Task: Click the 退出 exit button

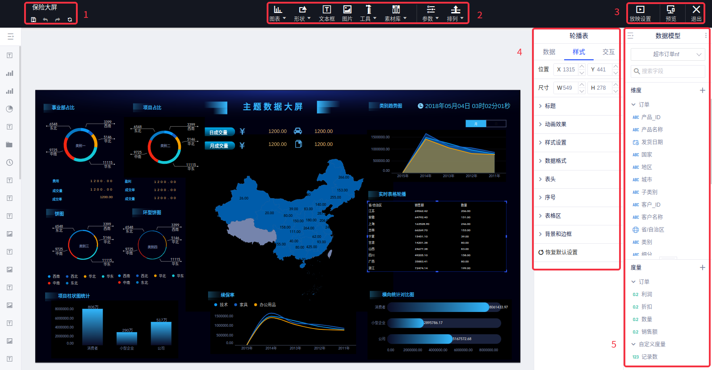Action: [696, 13]
